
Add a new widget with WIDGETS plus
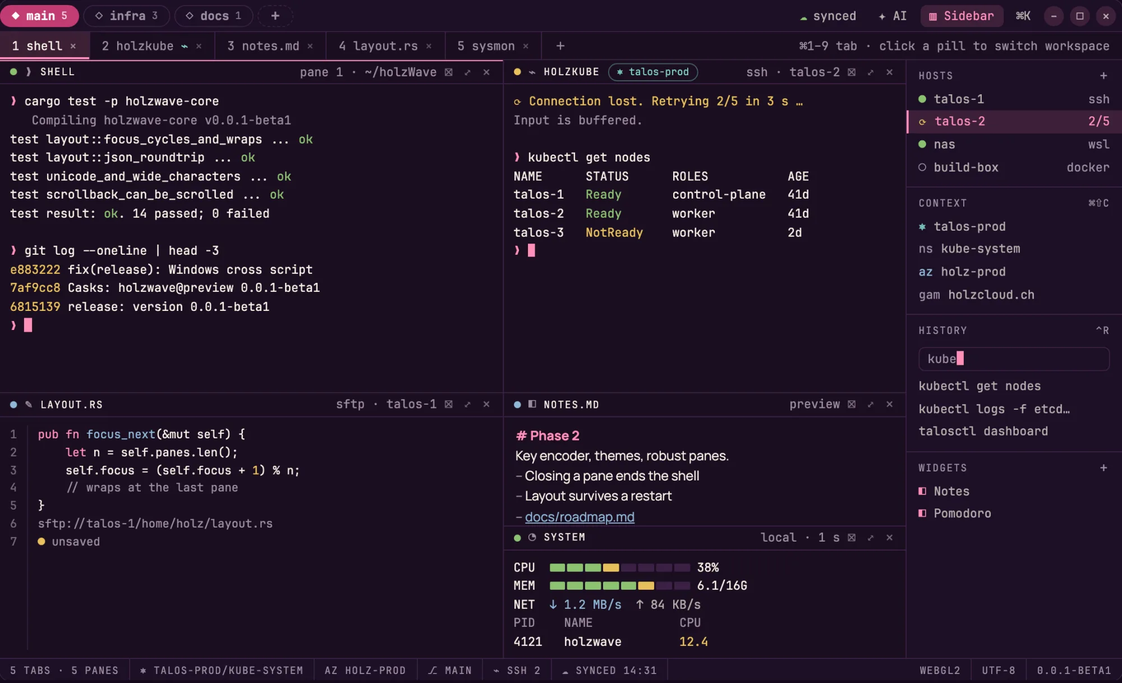(1103, 468)
